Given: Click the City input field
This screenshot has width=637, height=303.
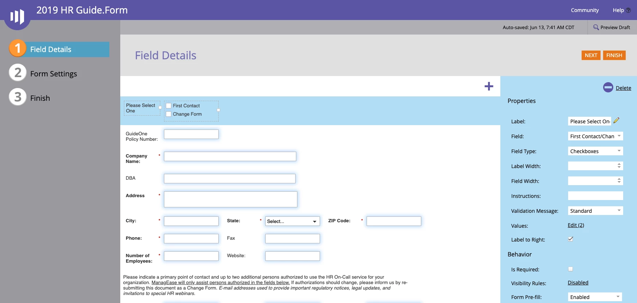Looking at the screenshot, I should pos(191,221).
